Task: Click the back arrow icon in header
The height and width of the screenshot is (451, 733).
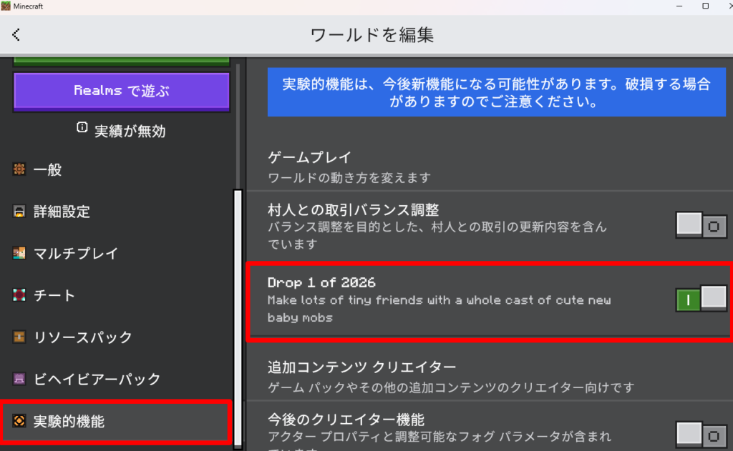Action: pos(16,34)
